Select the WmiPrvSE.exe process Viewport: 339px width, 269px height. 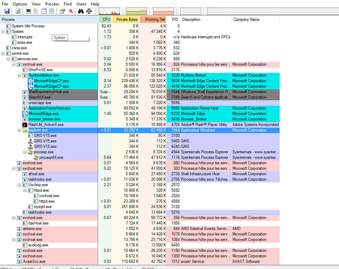pyautogui.click(x=140, y=70)
